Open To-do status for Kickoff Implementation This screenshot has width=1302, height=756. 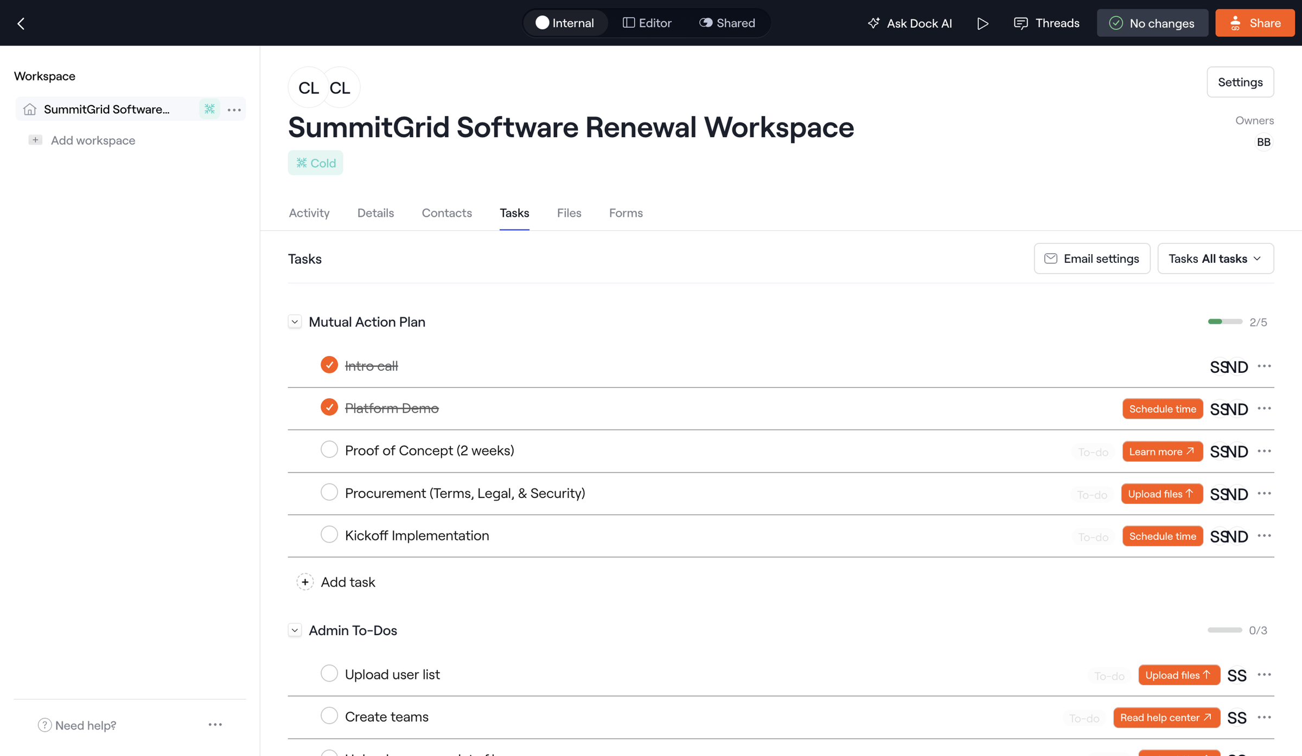(1093, 537)
